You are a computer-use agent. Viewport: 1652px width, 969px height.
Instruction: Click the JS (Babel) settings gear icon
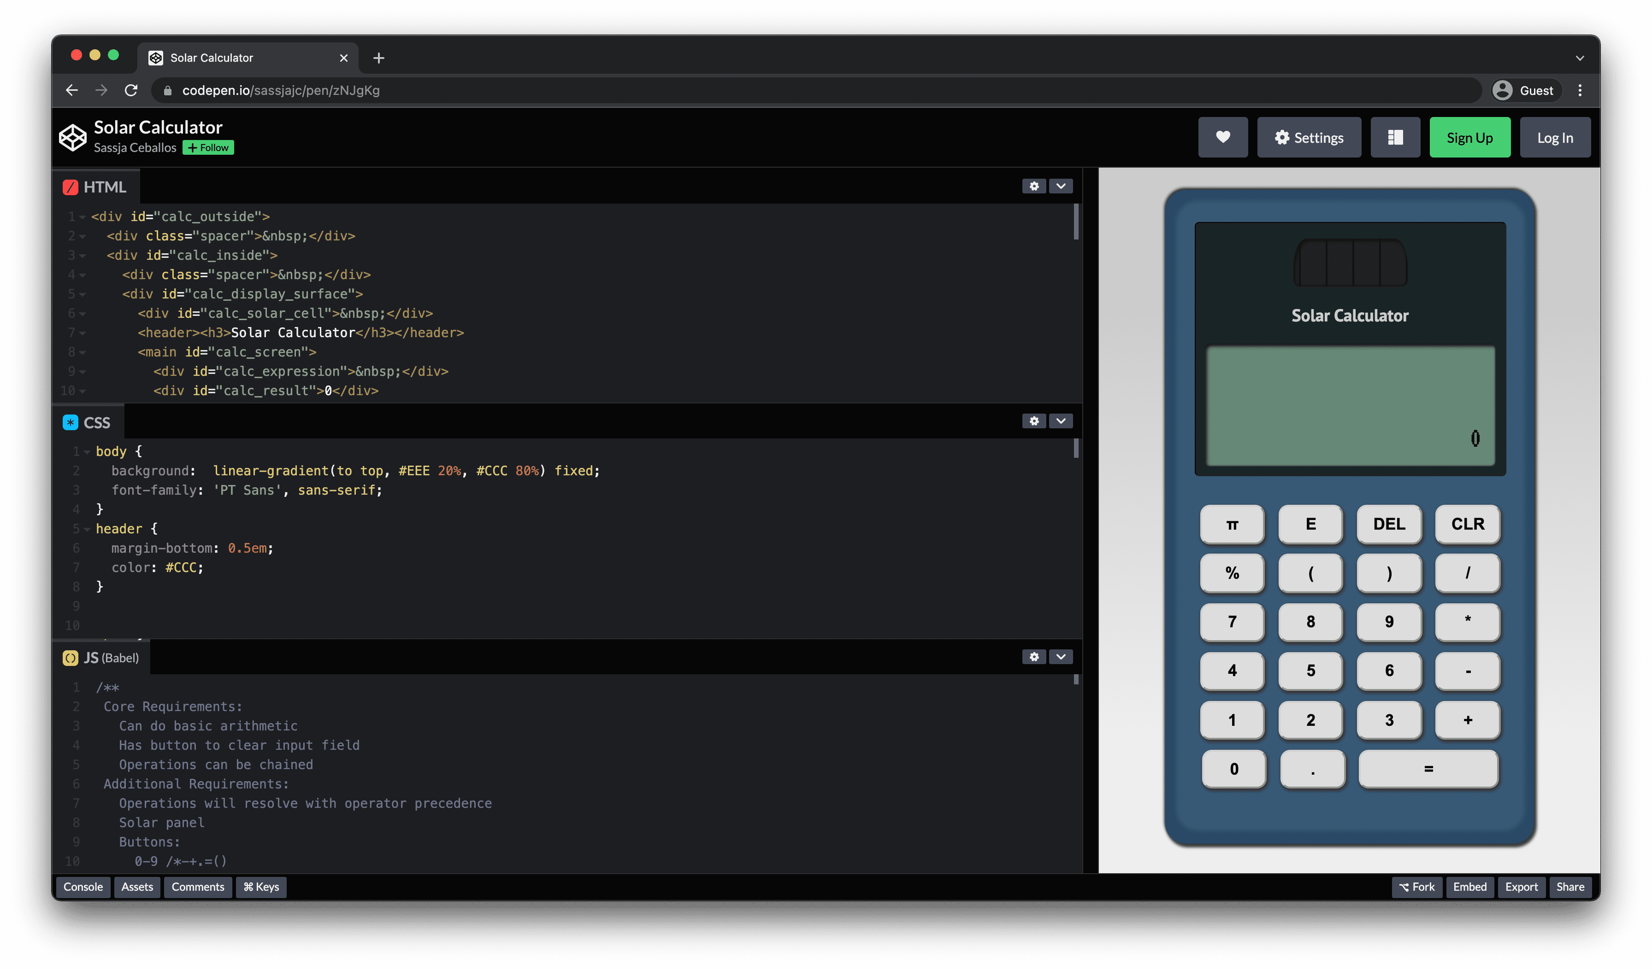tap(1032, 656)
